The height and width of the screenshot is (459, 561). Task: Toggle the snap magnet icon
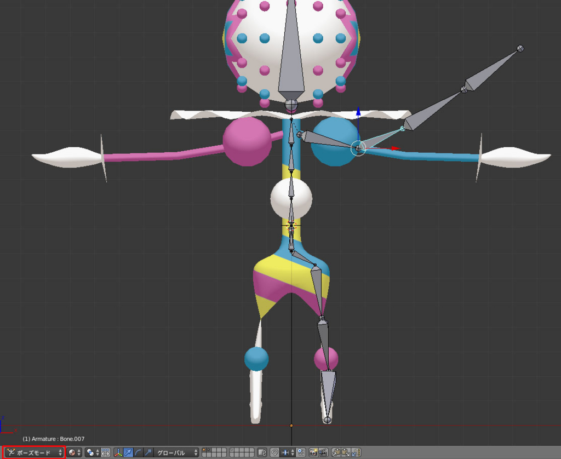(x=275, y=452)
